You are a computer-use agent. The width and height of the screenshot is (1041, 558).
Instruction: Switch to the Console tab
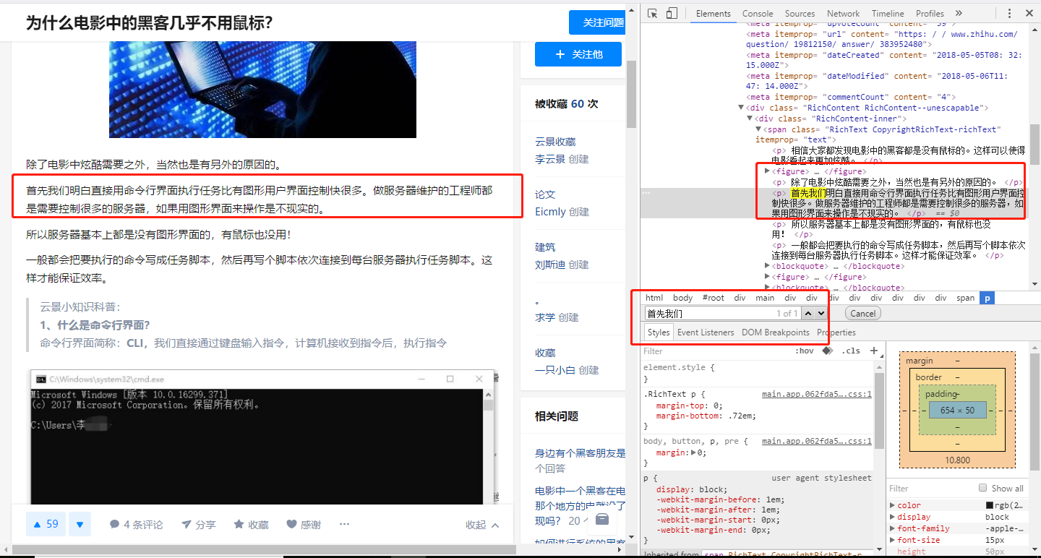coord(757,13)
